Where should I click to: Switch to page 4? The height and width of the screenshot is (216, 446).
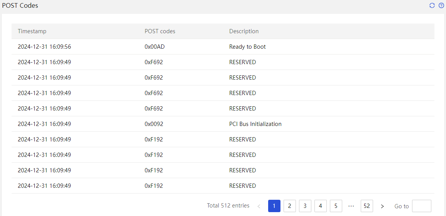point(321,206)
